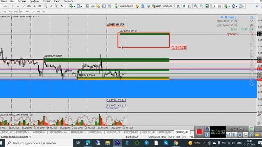
Task: Toggle chart shift icon
Action: 219,6
